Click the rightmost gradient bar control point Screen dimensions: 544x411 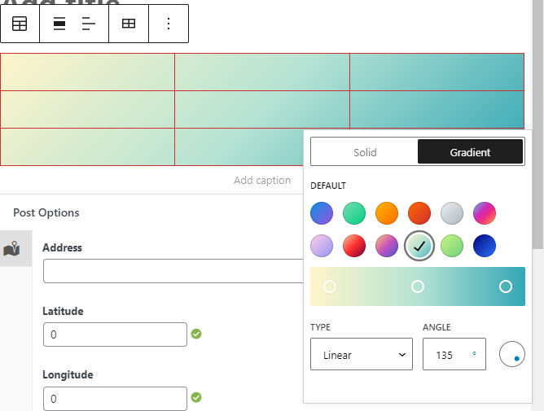506,286
